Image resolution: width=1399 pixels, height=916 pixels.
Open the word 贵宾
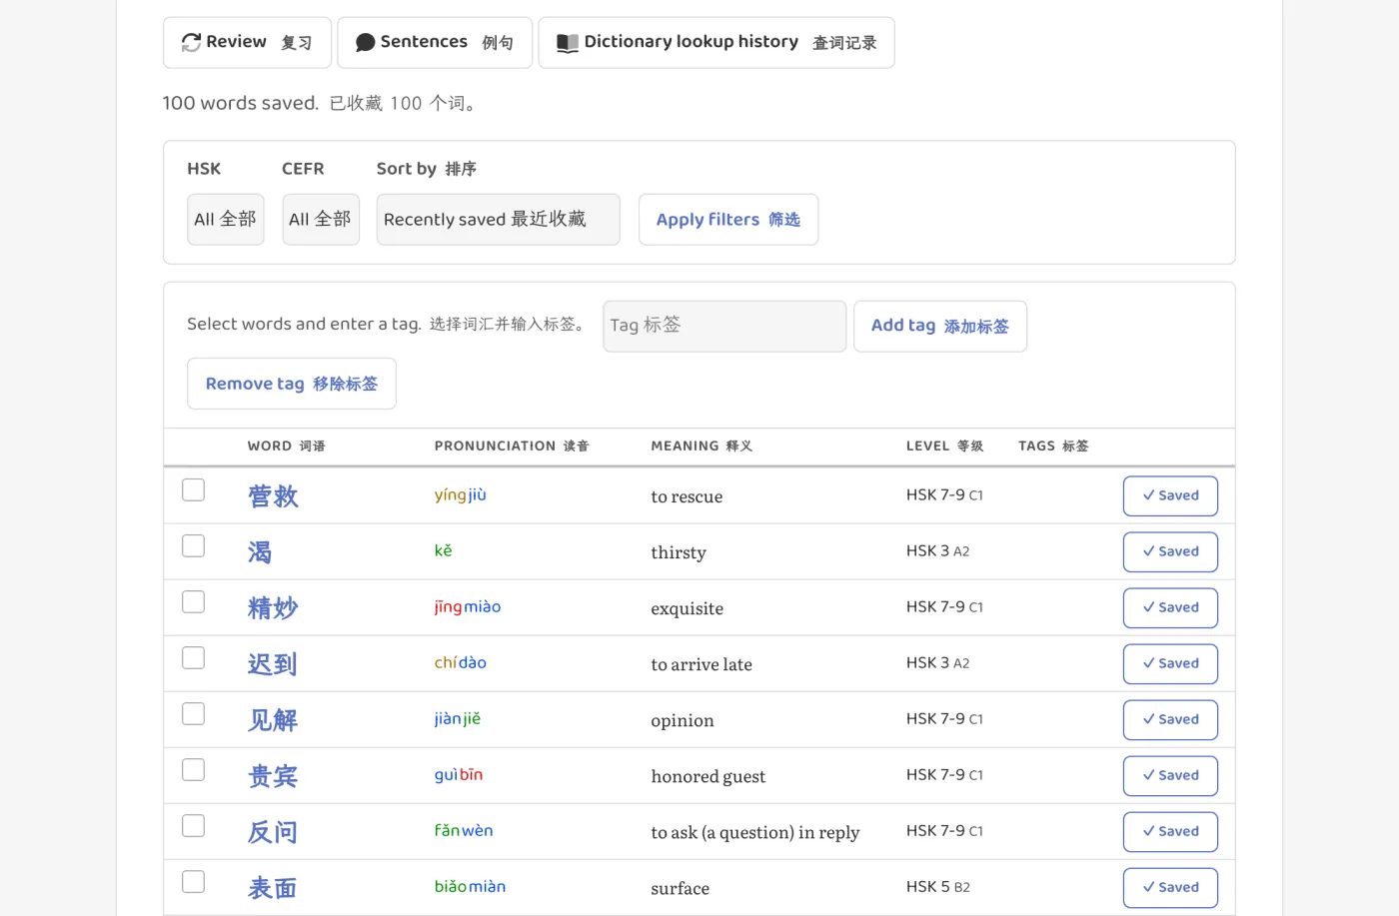(x=273, y=776)
